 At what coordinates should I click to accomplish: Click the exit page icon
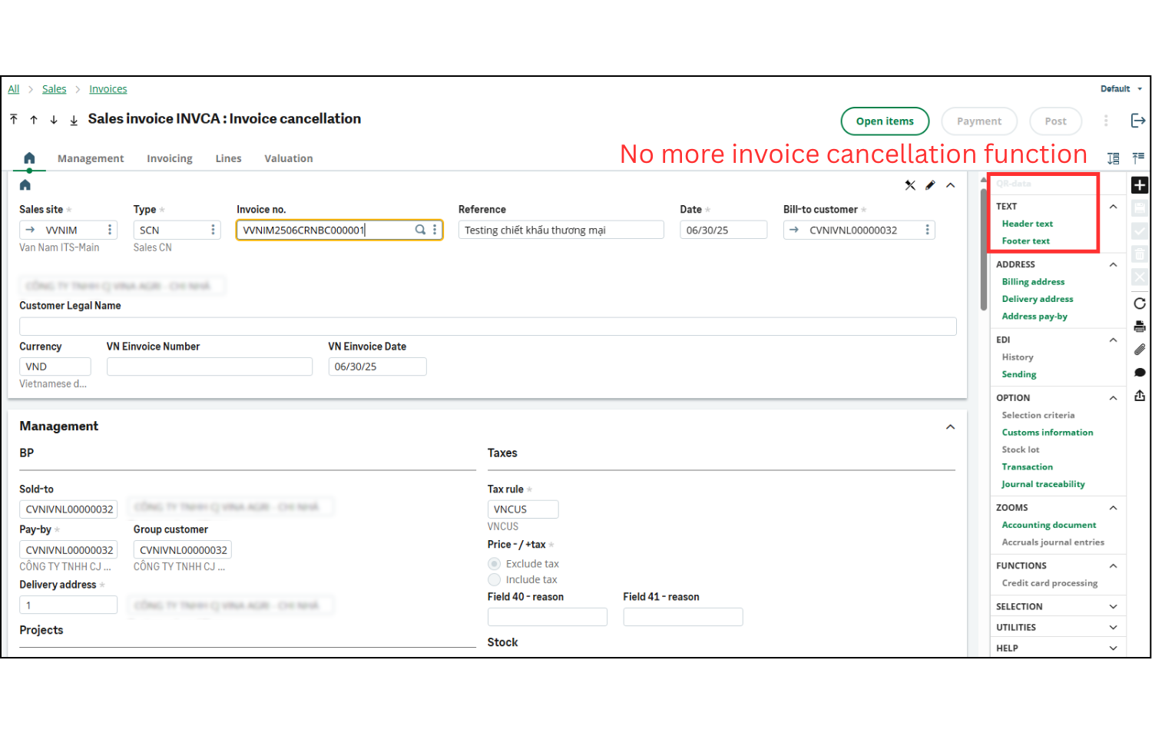(x=1138, y=121)
